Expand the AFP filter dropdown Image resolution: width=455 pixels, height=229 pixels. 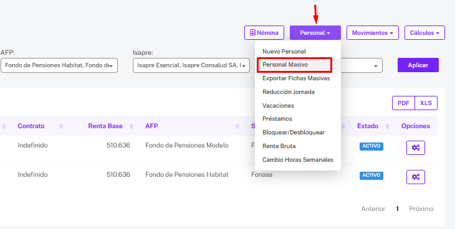click(59, 65)
